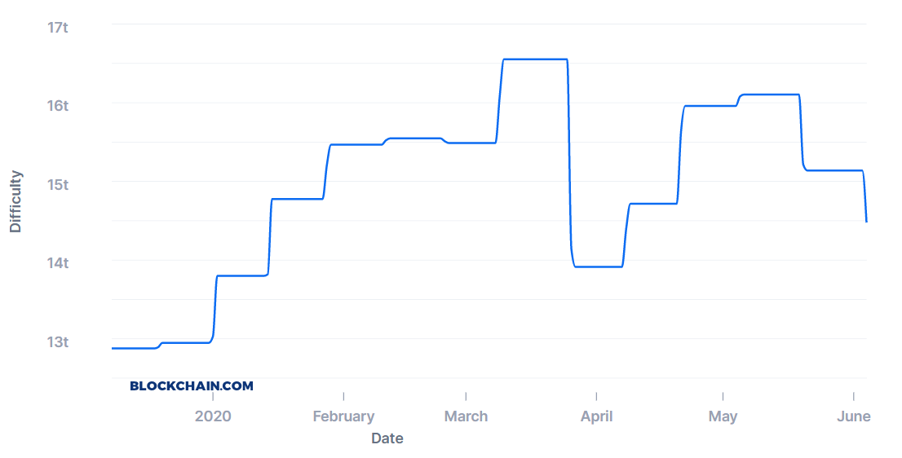The image size is (902, 458).
Task: Click the BLOCKCHAIN.COM watermark logo
Action: pyautogui.click(x=192, y=386)
